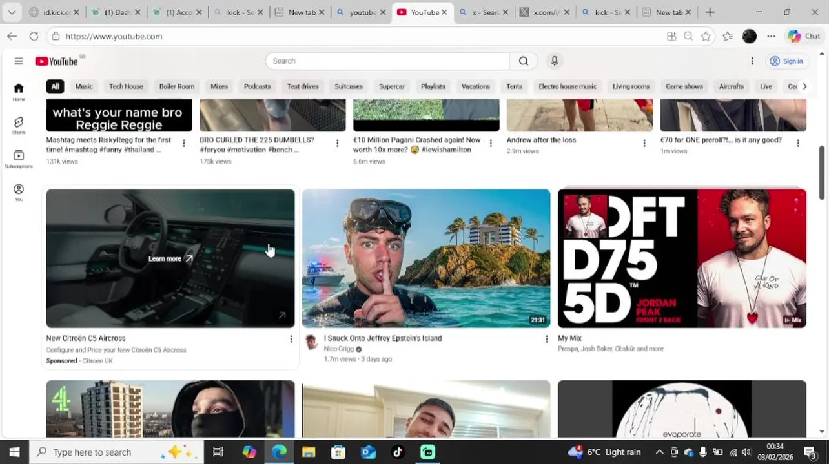Click Learn more on Citroën ad

coord(170,258)
